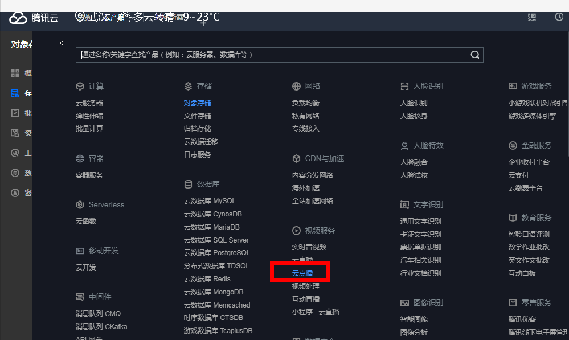Open 容器服务 product
Image resolution: width=569 pixels, height=340 pixels.
click(89, 175)
